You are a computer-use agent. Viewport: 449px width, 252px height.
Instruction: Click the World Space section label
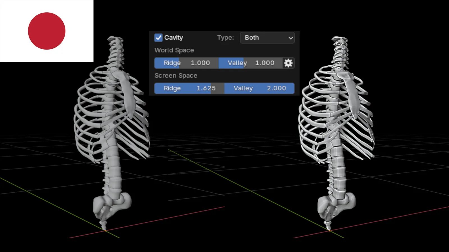click(x=174, y=50)
